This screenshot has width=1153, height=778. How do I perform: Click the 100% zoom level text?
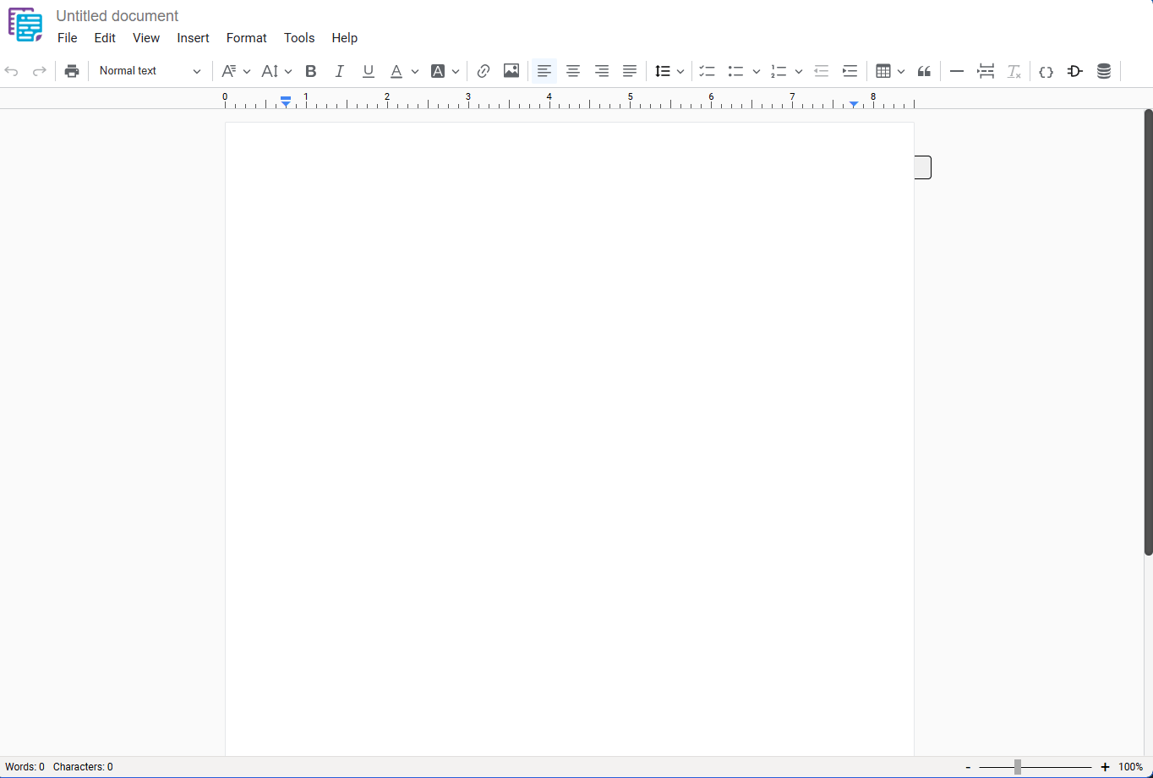click(1131, 767)
